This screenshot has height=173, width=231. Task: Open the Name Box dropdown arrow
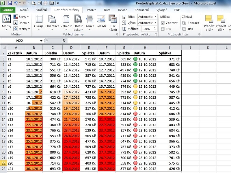41,41
